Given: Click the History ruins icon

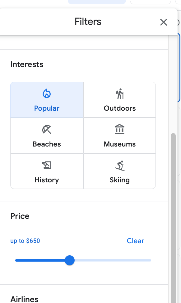Looking at the screenshot, I should coord(47,165).
